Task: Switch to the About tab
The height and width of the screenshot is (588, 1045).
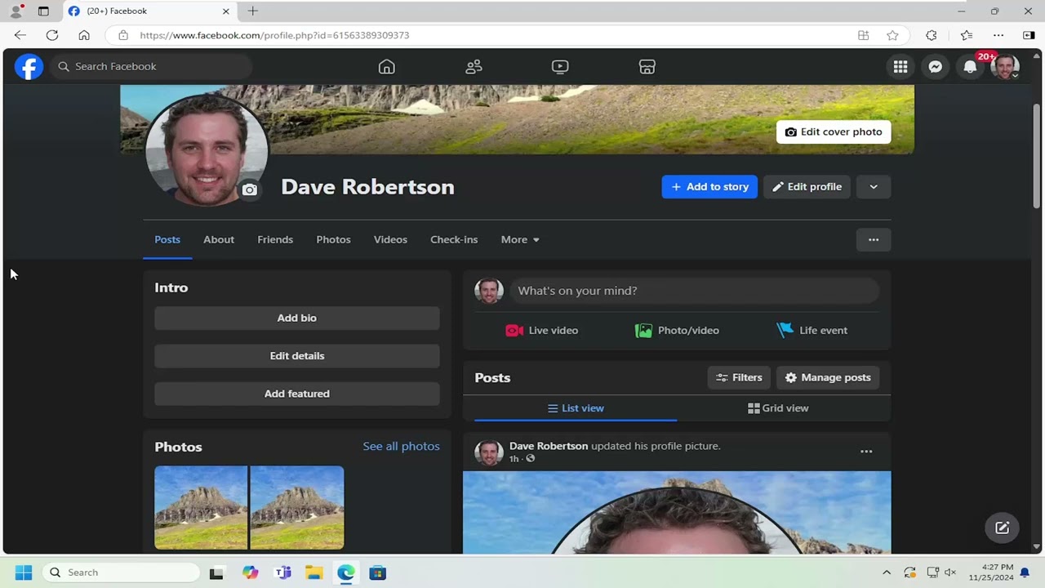Action: 219,239
